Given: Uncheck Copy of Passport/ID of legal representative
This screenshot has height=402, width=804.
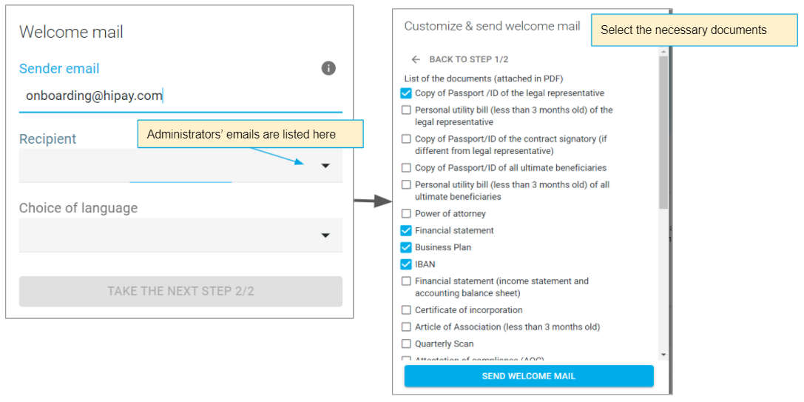Looking at the screenshot, I should 406,93.
